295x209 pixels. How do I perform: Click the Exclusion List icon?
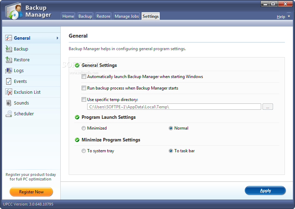(9, 92)
